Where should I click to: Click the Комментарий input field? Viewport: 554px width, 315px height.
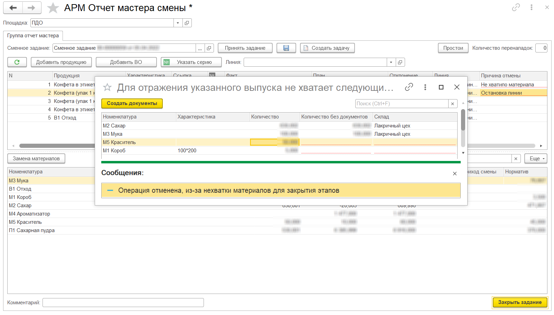(123, 303)
